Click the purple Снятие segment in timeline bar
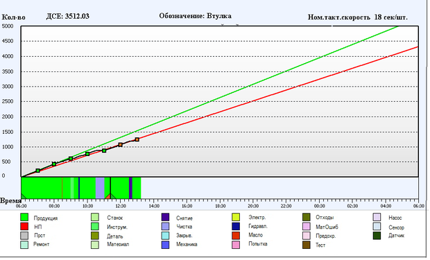The width and height of the screenshot is (430, 260). coord(130,188)
